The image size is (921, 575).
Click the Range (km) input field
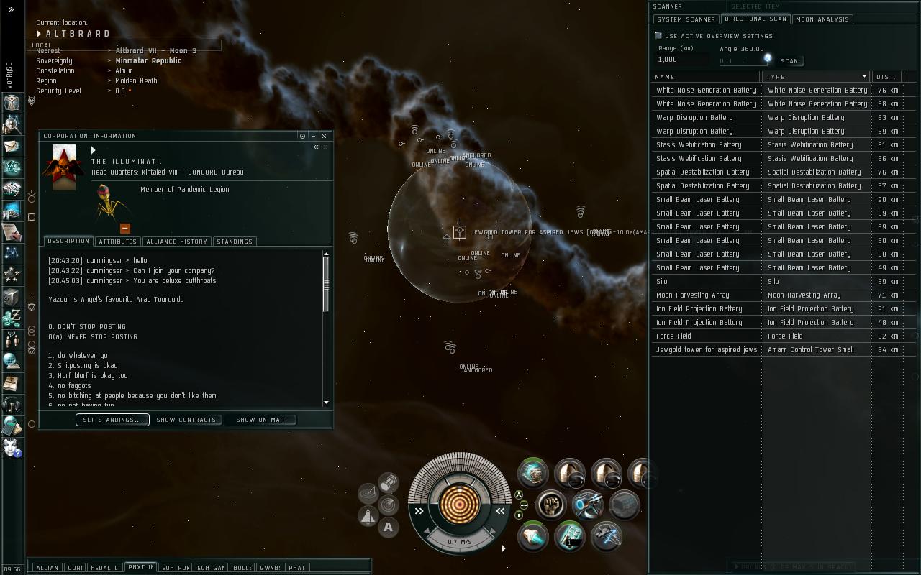683,60
